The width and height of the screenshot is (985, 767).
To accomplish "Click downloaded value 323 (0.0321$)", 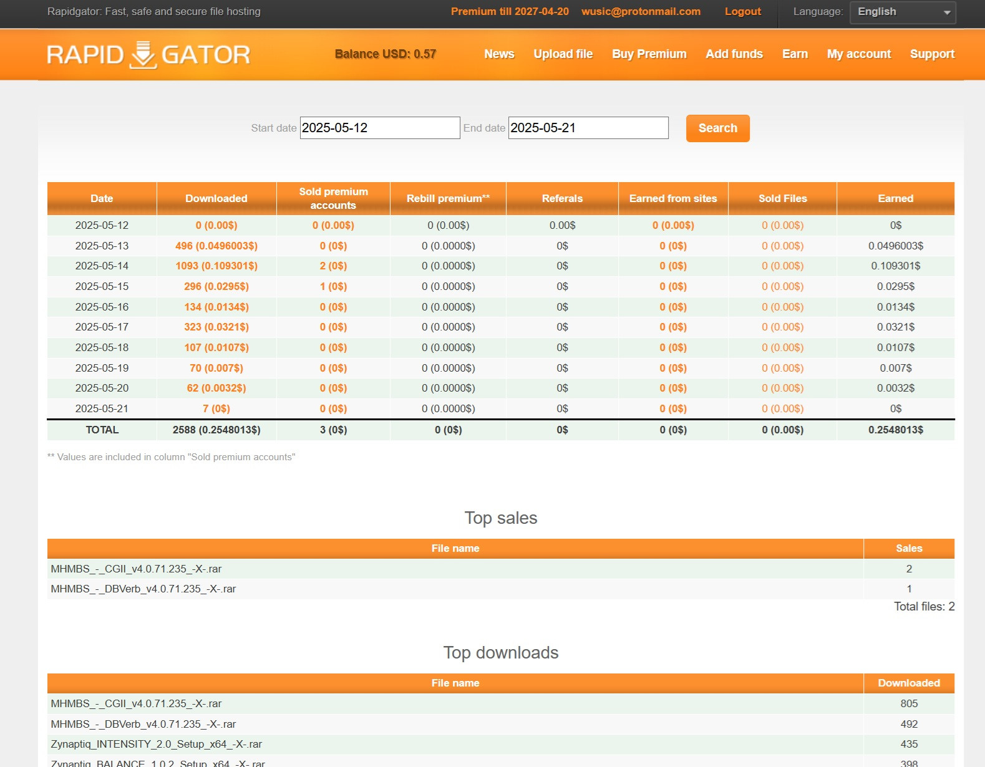I will (216, 327).
